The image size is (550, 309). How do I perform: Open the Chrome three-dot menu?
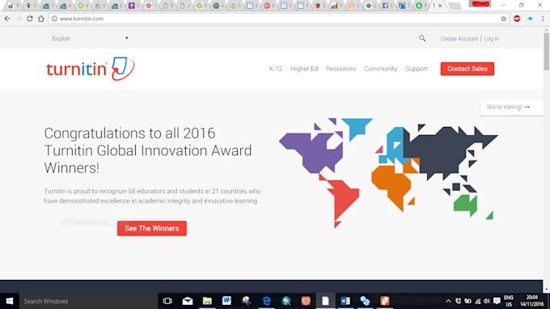pos(543,19)
